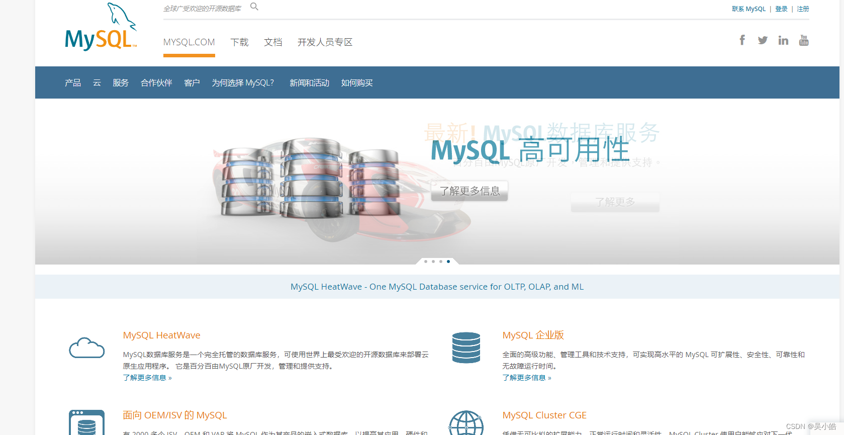The height and width of the screenshot is (435, 844).
Task: Open the 云 menu item
Action: 97,83
